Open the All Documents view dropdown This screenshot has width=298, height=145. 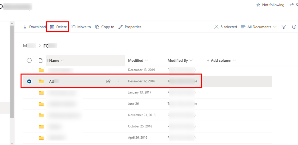[x=259, y=27]
